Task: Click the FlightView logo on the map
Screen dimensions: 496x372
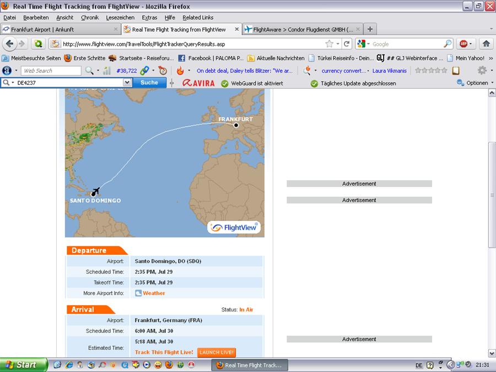Action: click(x=234, y=228)
